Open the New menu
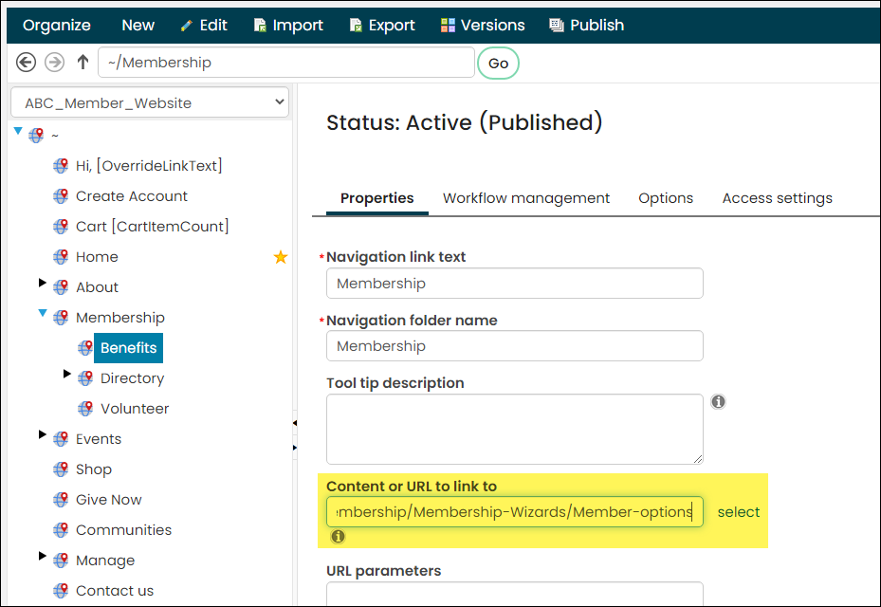Image resolution: width=881 pixels, height=607 pixels. pos(138,26)
